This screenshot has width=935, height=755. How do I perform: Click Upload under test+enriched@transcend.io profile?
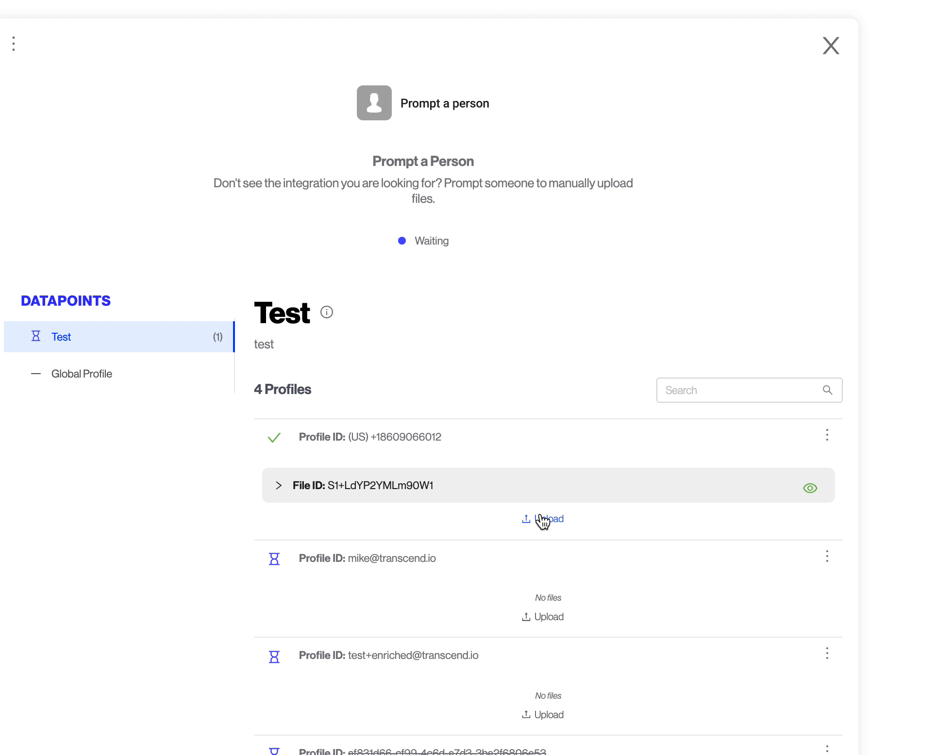point(543,715)
